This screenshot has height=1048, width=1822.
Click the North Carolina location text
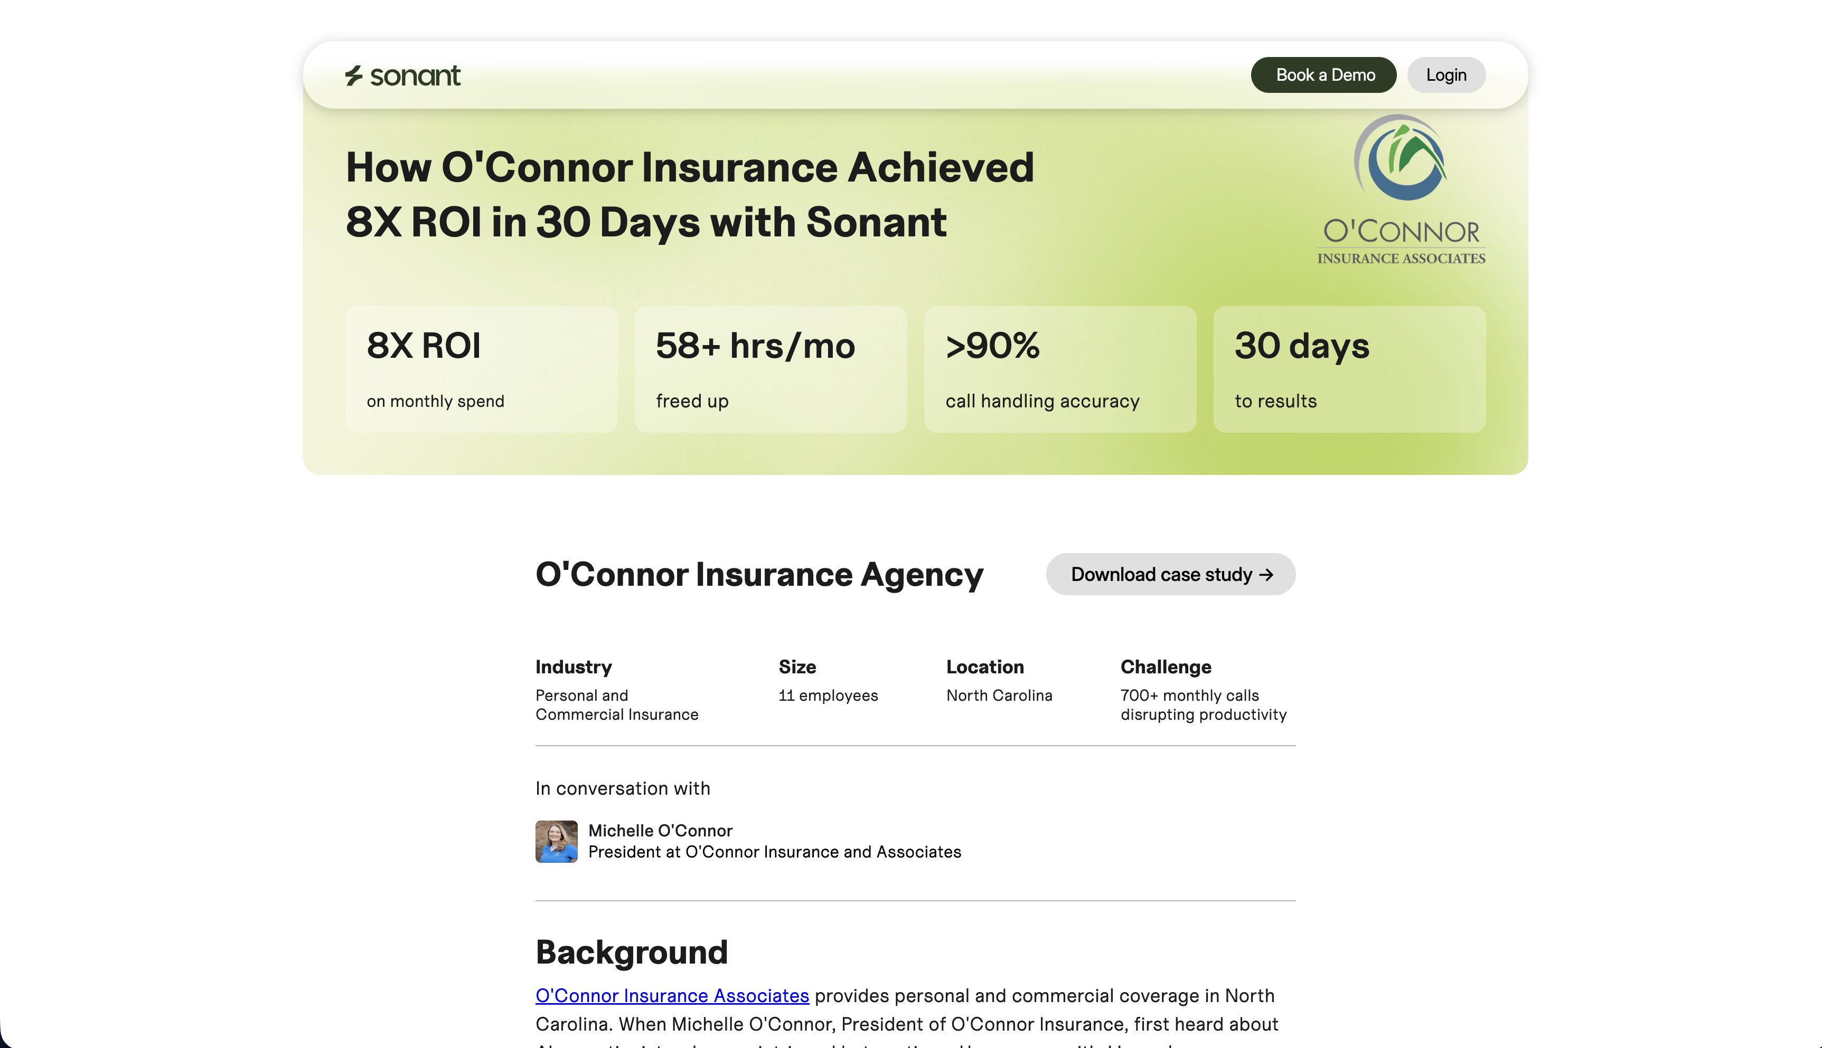click(x=999, y=696)
